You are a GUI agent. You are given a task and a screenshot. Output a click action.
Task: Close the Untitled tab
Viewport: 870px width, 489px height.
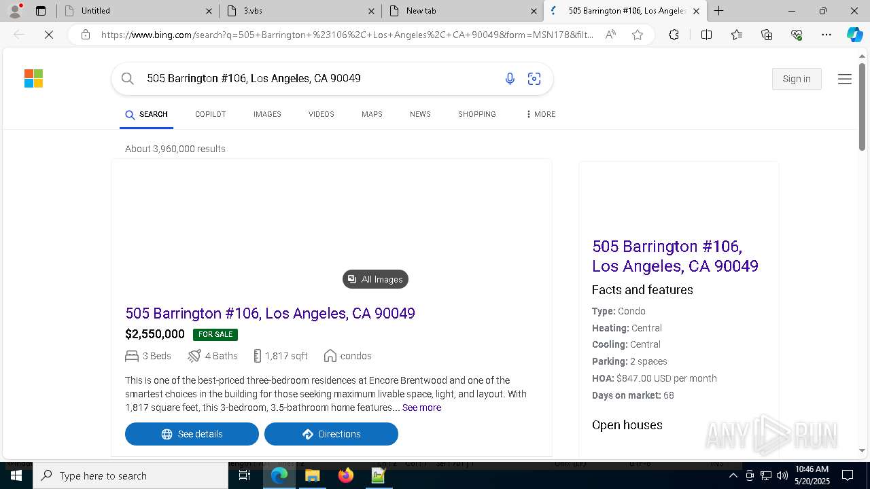[209, 11]
